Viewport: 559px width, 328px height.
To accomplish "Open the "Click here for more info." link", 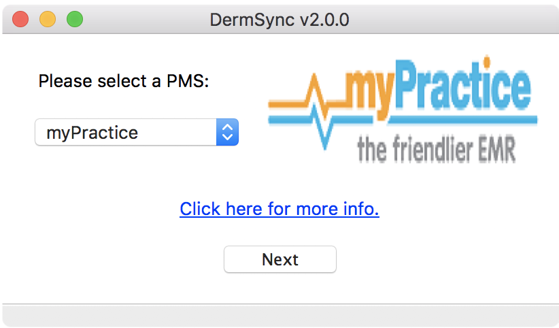I will pyautogui.click(x=279, y=208).
